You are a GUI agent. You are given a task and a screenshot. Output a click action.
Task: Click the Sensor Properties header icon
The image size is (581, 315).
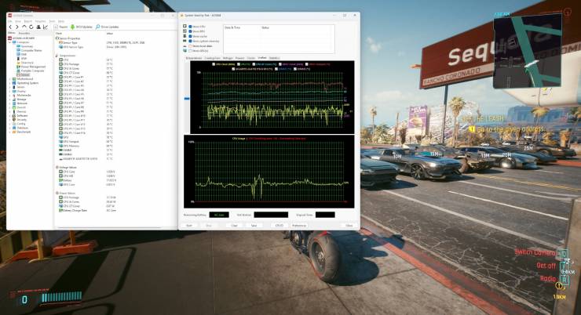(x=57, y=38)
